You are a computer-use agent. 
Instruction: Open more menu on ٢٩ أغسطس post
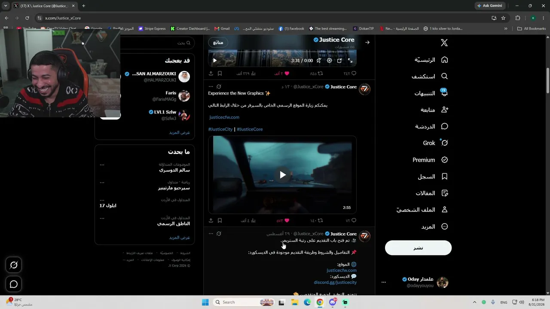[211, 234]
